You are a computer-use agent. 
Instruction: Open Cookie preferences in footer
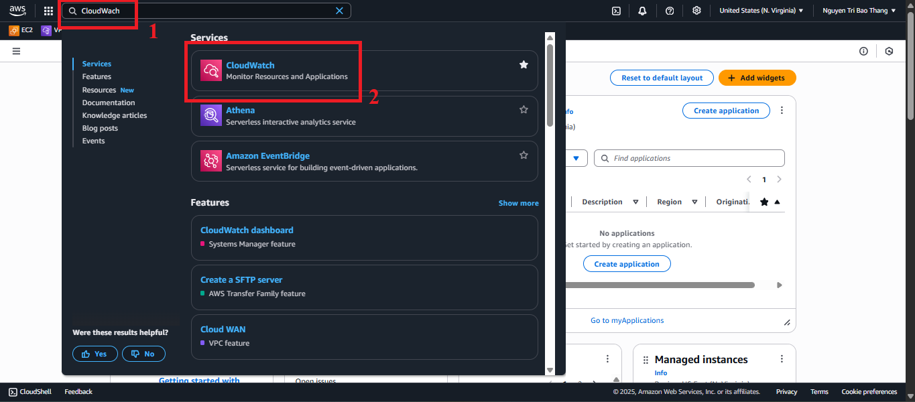(869, 392)
